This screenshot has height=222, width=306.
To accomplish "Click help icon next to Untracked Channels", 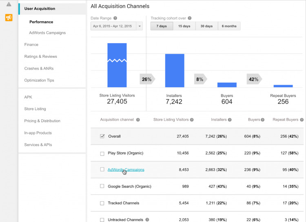I will (x=147, y=220).
